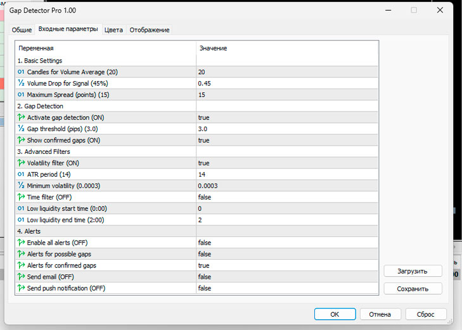This screenshot has height=330, width=462.
Task: Minimize the Gap Detector Pro window
Action: point(388,10)
